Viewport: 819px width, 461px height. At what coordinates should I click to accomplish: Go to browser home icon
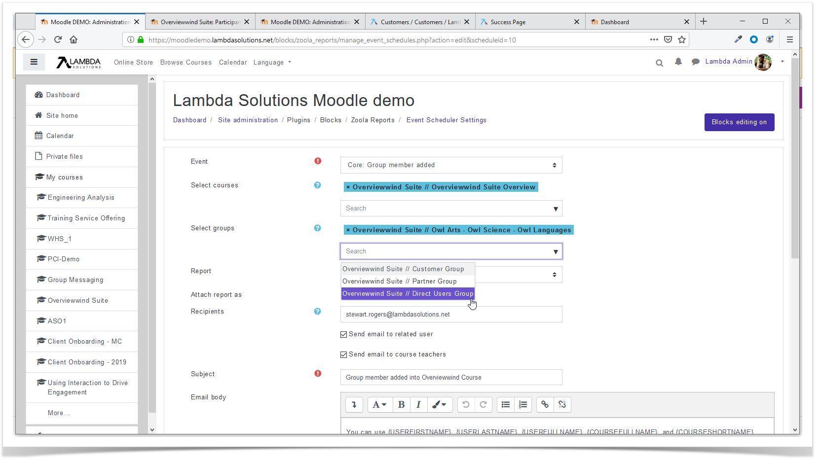[x=74, y=39]
